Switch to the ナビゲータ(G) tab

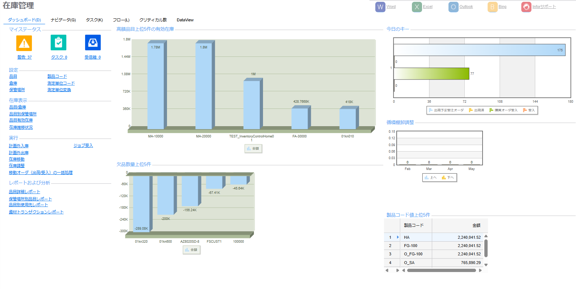63,20
